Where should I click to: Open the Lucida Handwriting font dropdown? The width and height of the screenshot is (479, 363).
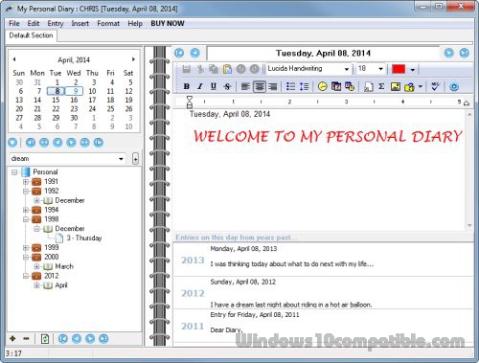[x=308, y=69]
